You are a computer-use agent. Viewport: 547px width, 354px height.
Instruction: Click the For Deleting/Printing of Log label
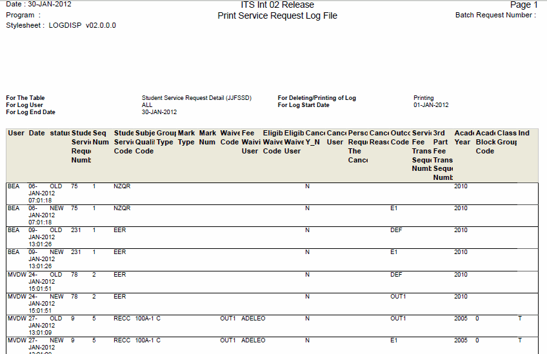[x=317, y=98]
